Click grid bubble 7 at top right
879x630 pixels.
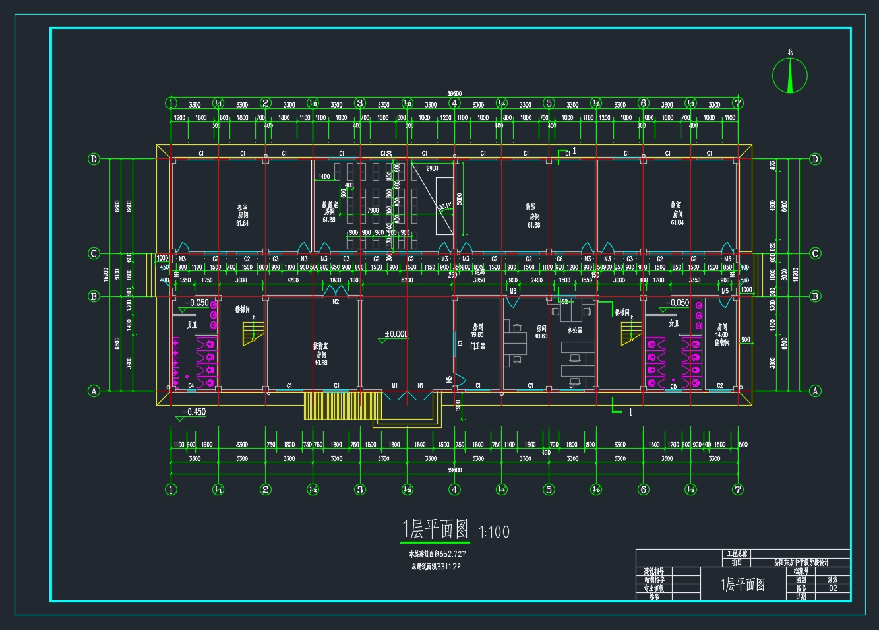coord(737,104)
